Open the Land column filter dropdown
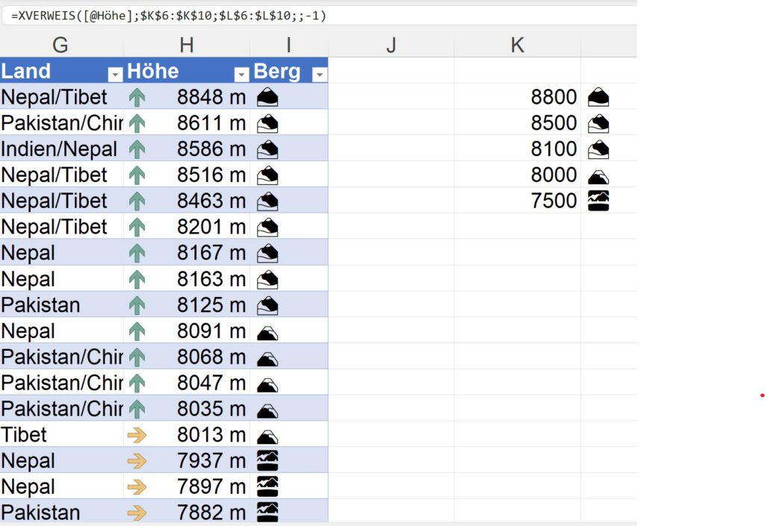Image resolution: width=765 pixels, height=526 pixels. [115, 74]
